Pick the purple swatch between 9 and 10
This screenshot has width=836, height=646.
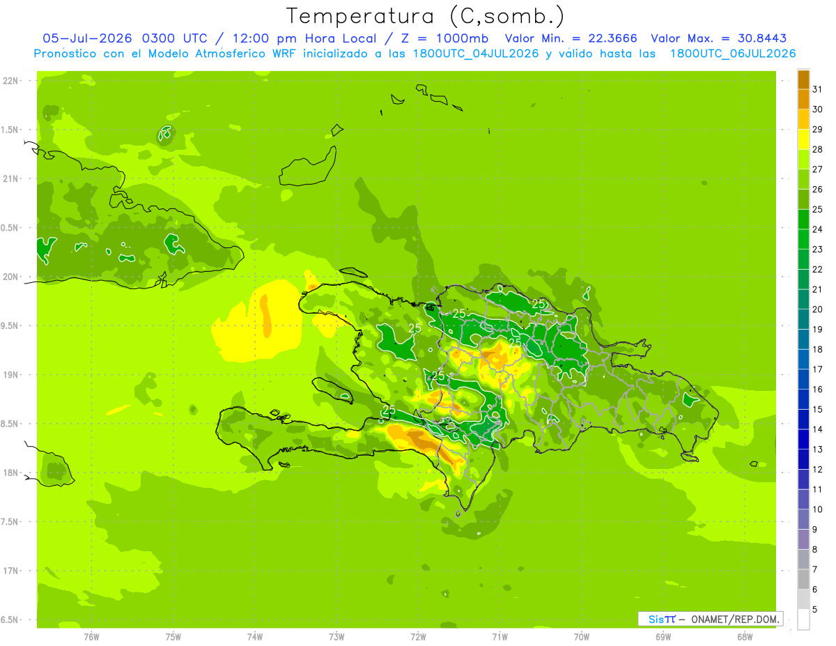pyautogui.click(x=803, y=519)
